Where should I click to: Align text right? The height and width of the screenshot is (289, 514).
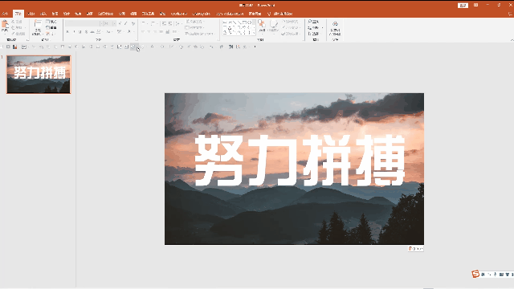pos(155,32)
